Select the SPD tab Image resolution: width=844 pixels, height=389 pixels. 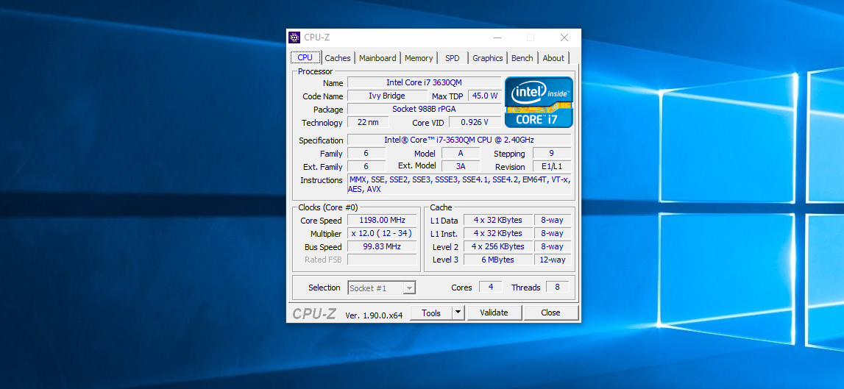[453, 58]
